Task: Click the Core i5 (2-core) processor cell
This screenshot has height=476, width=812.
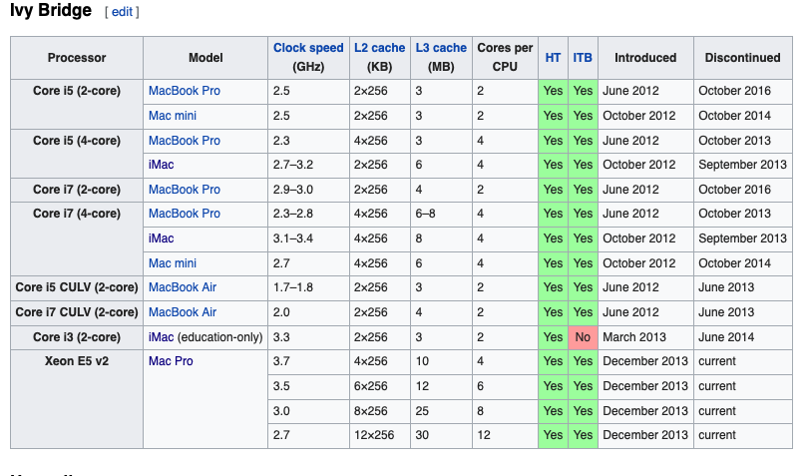Action: point(77,104)
